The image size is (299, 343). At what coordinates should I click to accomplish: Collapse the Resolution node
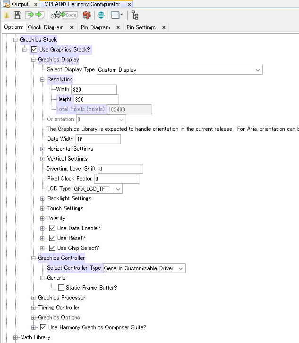click(x=42, y=80)
